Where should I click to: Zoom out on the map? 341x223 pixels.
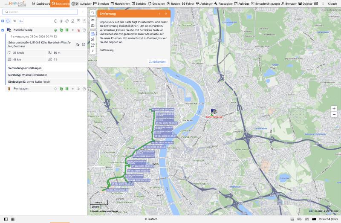(334, 114)
